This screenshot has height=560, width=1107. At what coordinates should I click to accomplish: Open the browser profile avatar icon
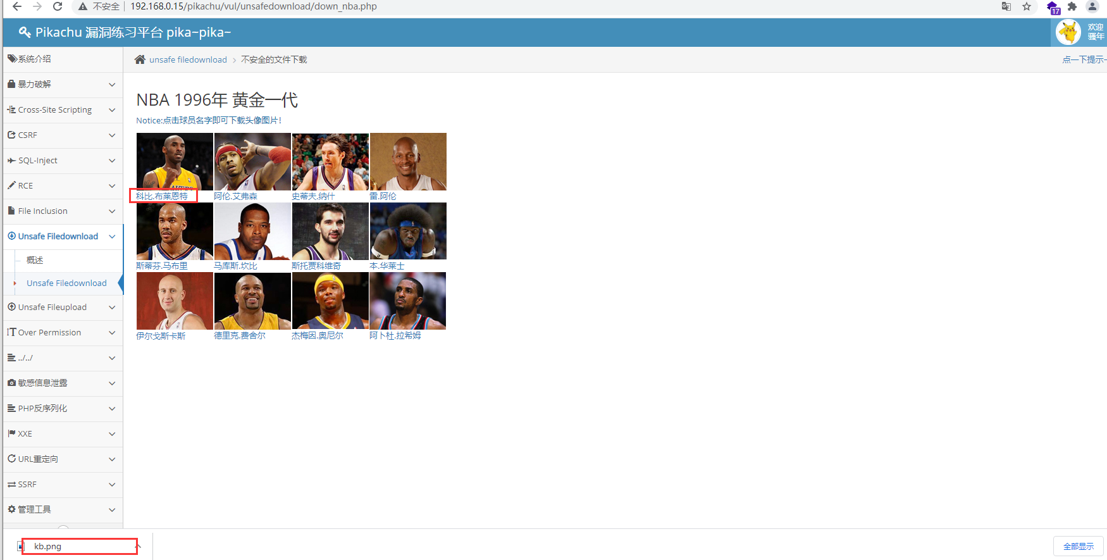coord(1092,6)
